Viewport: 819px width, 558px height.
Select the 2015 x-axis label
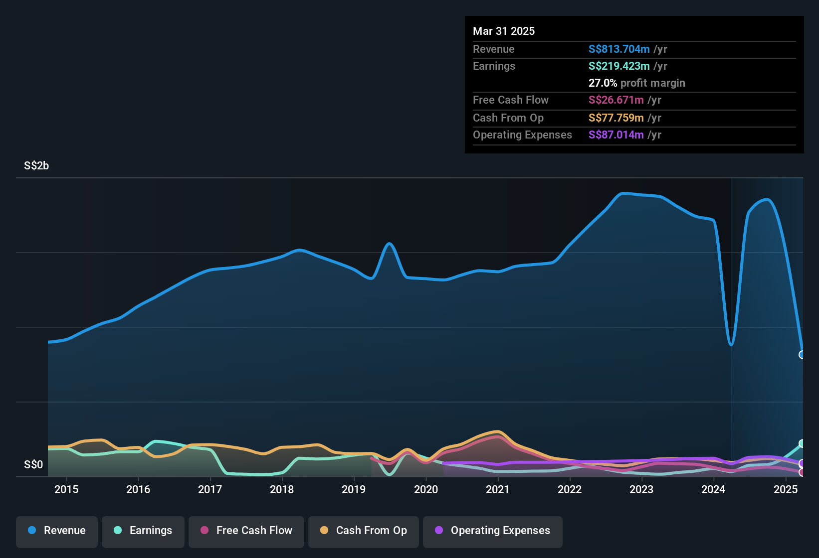[x=66, y=489]
